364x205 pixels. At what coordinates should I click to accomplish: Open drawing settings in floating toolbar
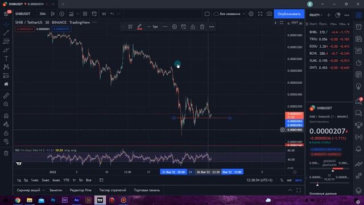(x=175, y=27)
